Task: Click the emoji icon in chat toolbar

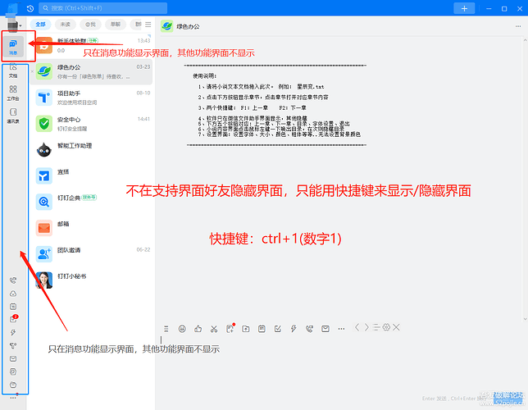Action: click(x=181, y=328)
